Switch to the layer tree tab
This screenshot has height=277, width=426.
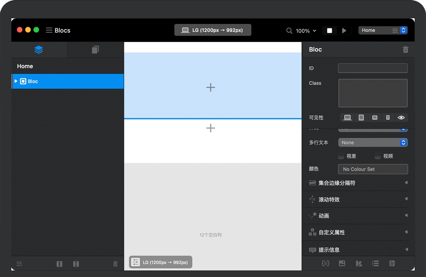click(39, 50)
